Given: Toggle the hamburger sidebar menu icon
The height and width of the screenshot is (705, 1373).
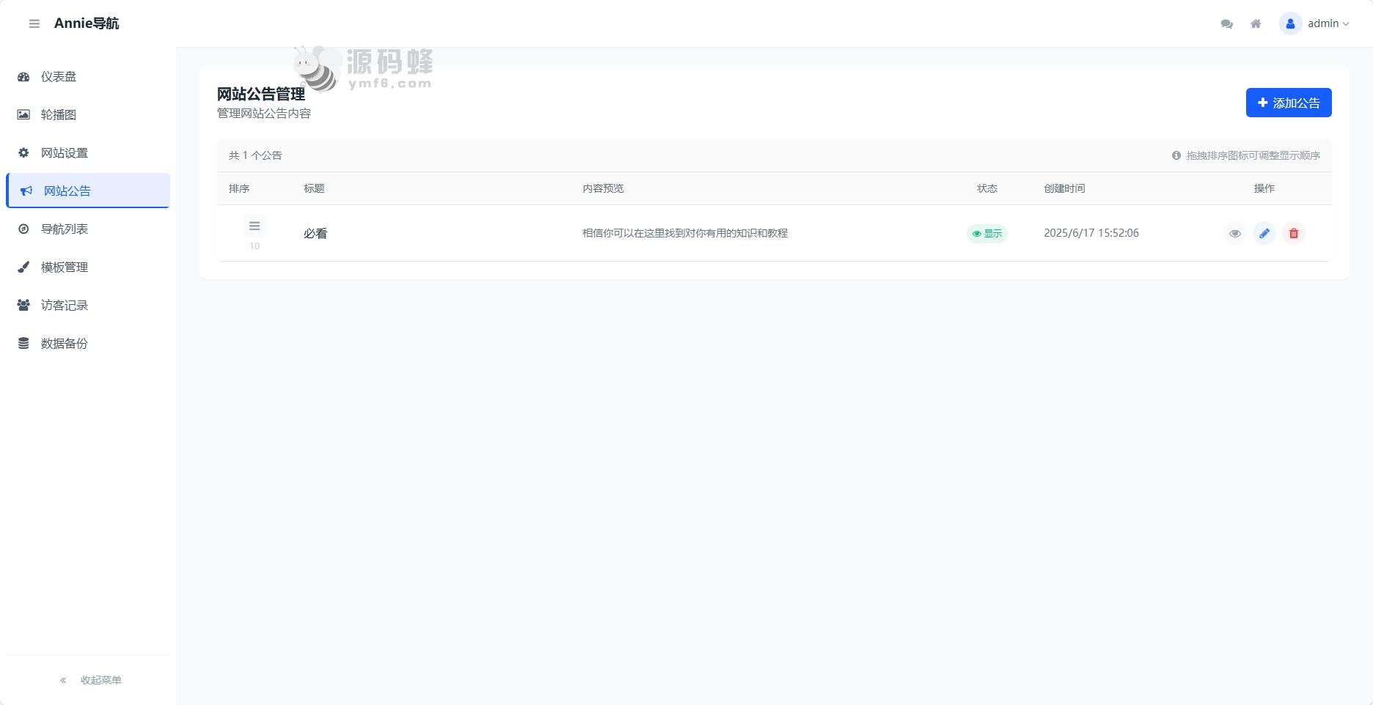Looking at the screenshot, I should pos(34,23).
